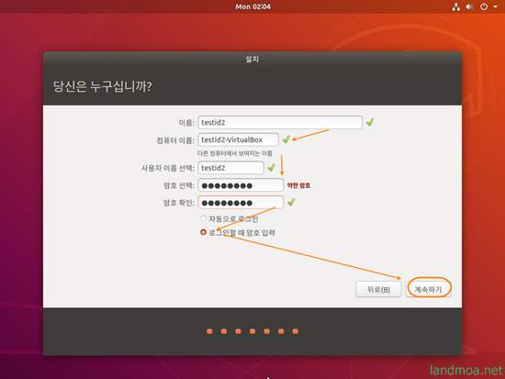
Task: Click the checkmark beside the username field
Action: tap(272, 167)
